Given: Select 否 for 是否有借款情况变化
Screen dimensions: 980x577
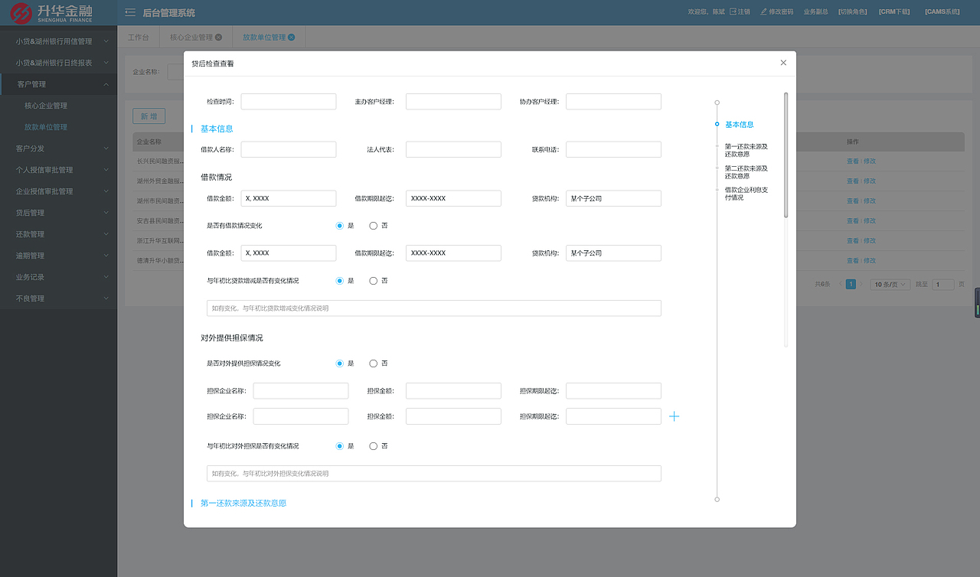Looking at the screenshot, I should [374, 226].
